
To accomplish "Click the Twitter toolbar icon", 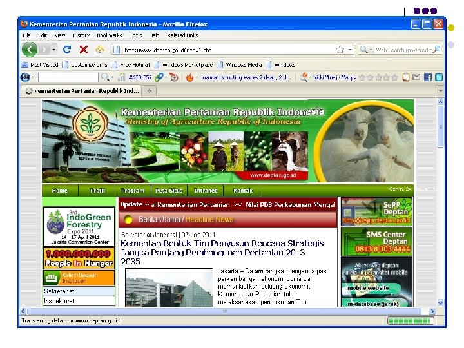I will 439,77.
